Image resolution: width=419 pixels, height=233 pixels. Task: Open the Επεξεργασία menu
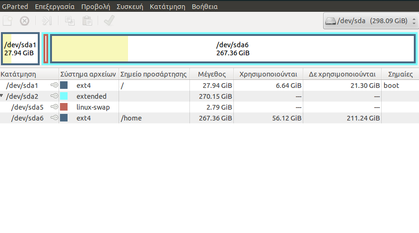[x=55, y=7]
